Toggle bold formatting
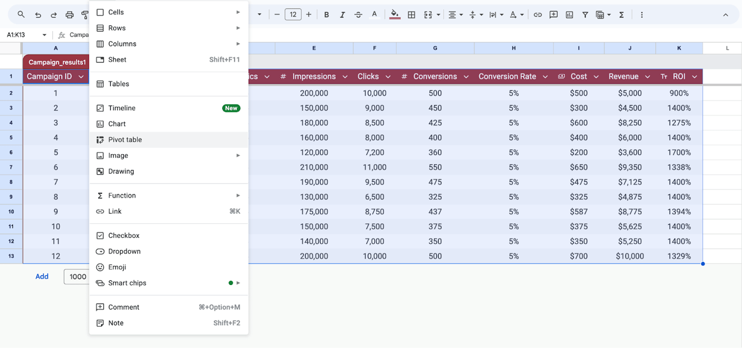Image resolution: width=742 pixels, height=348 pixels. tap(326, 15)
